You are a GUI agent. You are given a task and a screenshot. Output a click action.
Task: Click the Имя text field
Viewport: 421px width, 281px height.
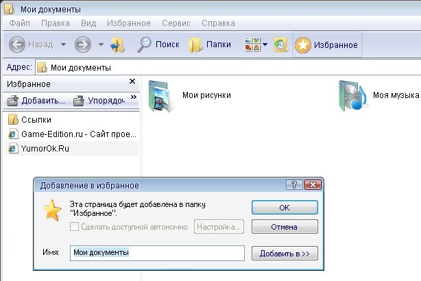coord(157,253)
